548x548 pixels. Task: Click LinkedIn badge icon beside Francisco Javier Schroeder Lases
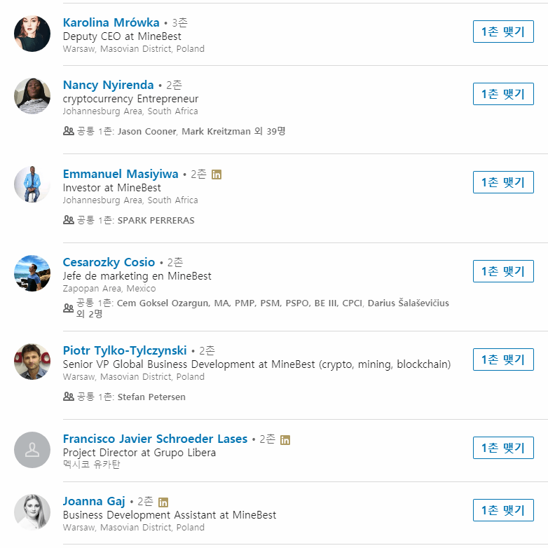click(x=285, y=440)
